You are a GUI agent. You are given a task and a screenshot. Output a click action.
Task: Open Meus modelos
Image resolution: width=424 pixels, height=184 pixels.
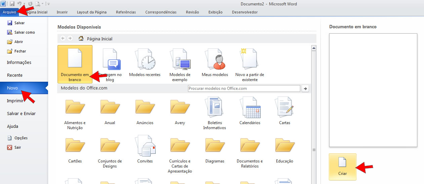pos(215,63)
